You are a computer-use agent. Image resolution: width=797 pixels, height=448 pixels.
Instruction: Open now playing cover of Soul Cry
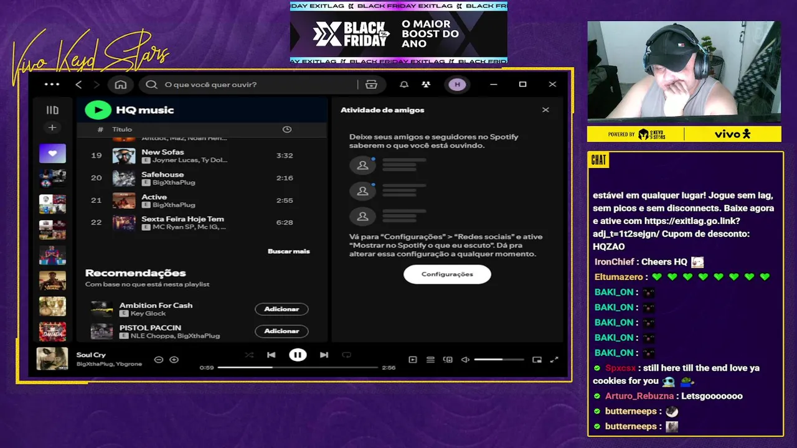click(x=52, y=359)
